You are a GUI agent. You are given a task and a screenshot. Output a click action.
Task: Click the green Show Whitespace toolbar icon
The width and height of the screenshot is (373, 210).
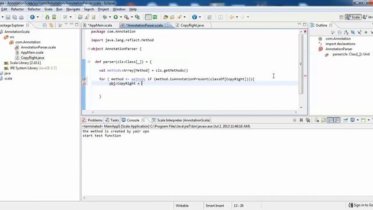tap(155, 17)
